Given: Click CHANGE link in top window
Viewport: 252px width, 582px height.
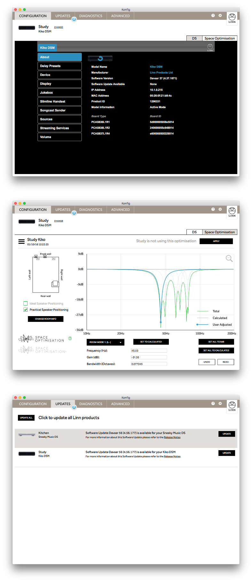Looking at the screenshot, I should [59, 27].
